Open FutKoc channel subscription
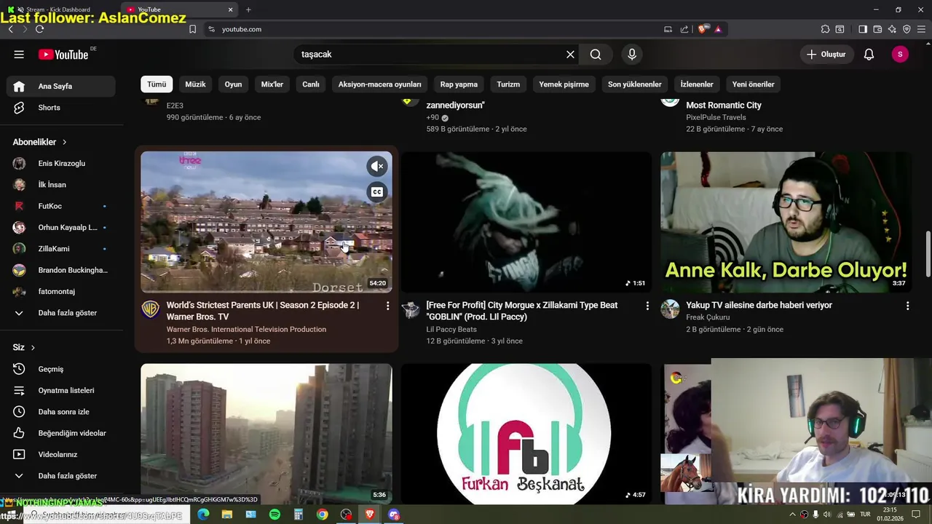 point(61,206)
